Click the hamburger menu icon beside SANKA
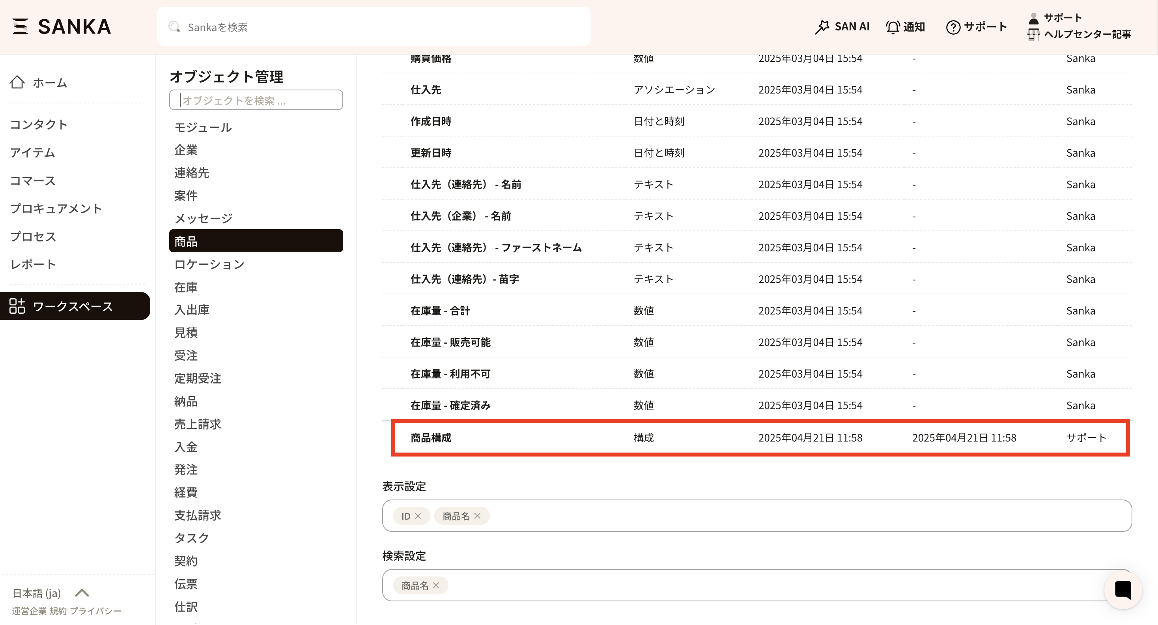 tap(20, 26)
